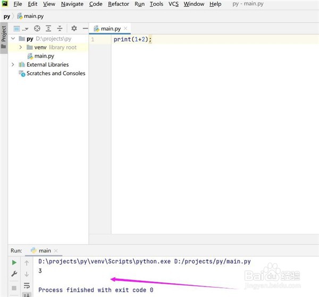Open the Code menu
This screenshot has height=297, width=319.
pyautogui.click(x=96, y=4)
